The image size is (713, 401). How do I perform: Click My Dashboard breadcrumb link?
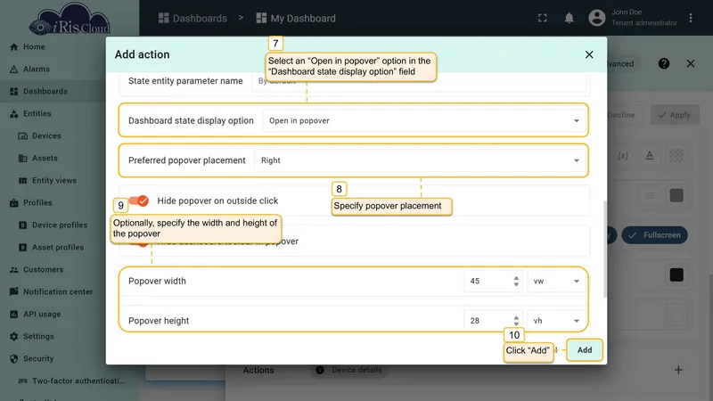click(296, 18)
